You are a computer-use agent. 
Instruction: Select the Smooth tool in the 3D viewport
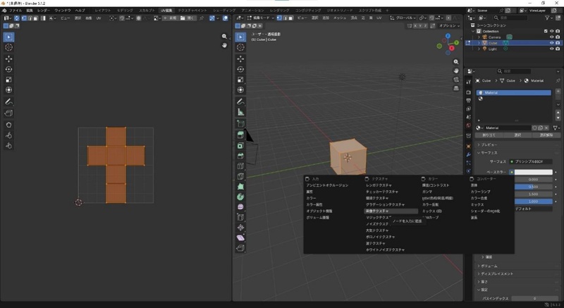pyautogui.click(x=240, y=207)
